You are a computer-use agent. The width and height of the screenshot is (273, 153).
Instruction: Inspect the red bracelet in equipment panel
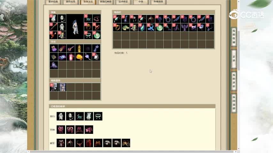click(x=97, y=26)
